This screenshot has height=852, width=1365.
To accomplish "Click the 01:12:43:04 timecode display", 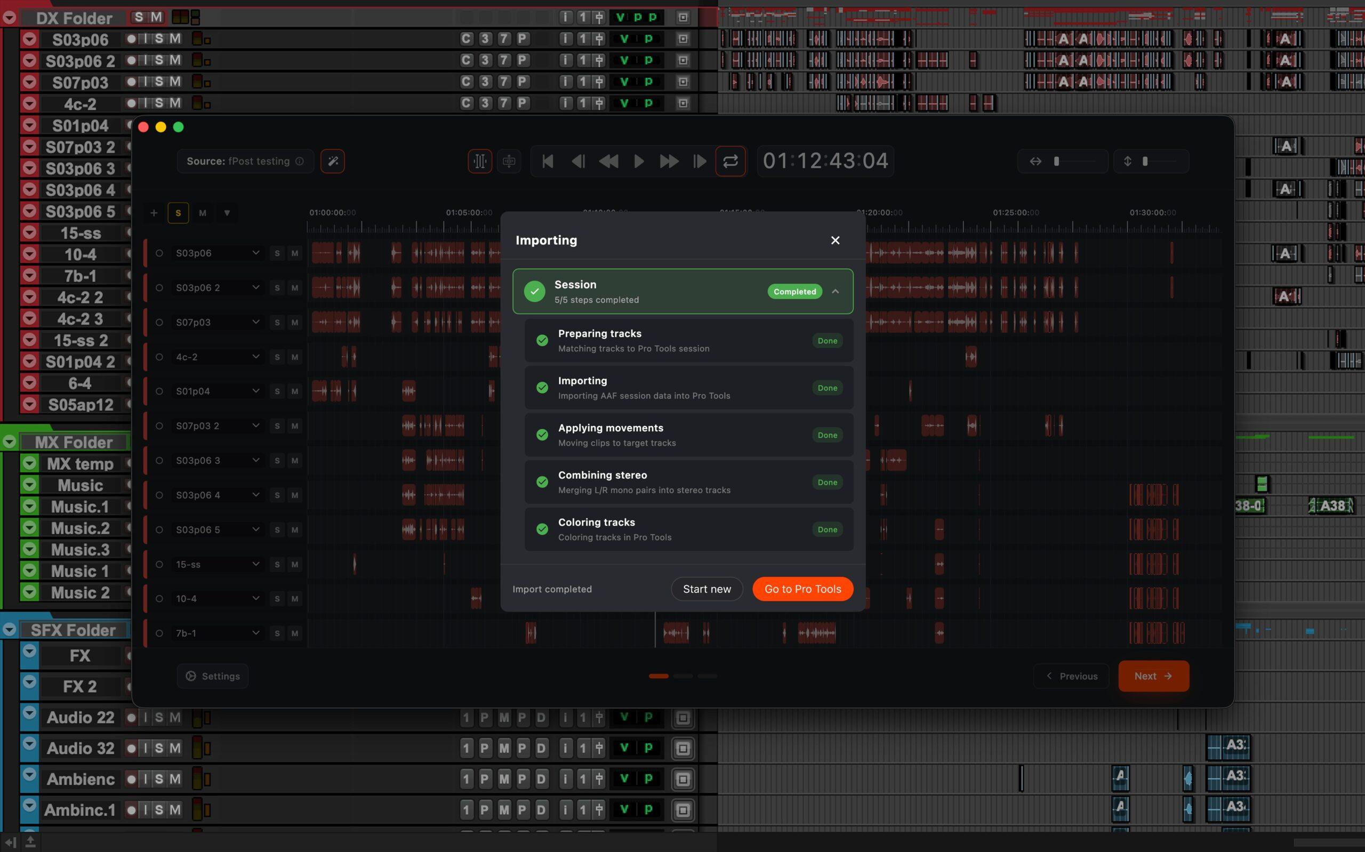I will coord(825,161).
